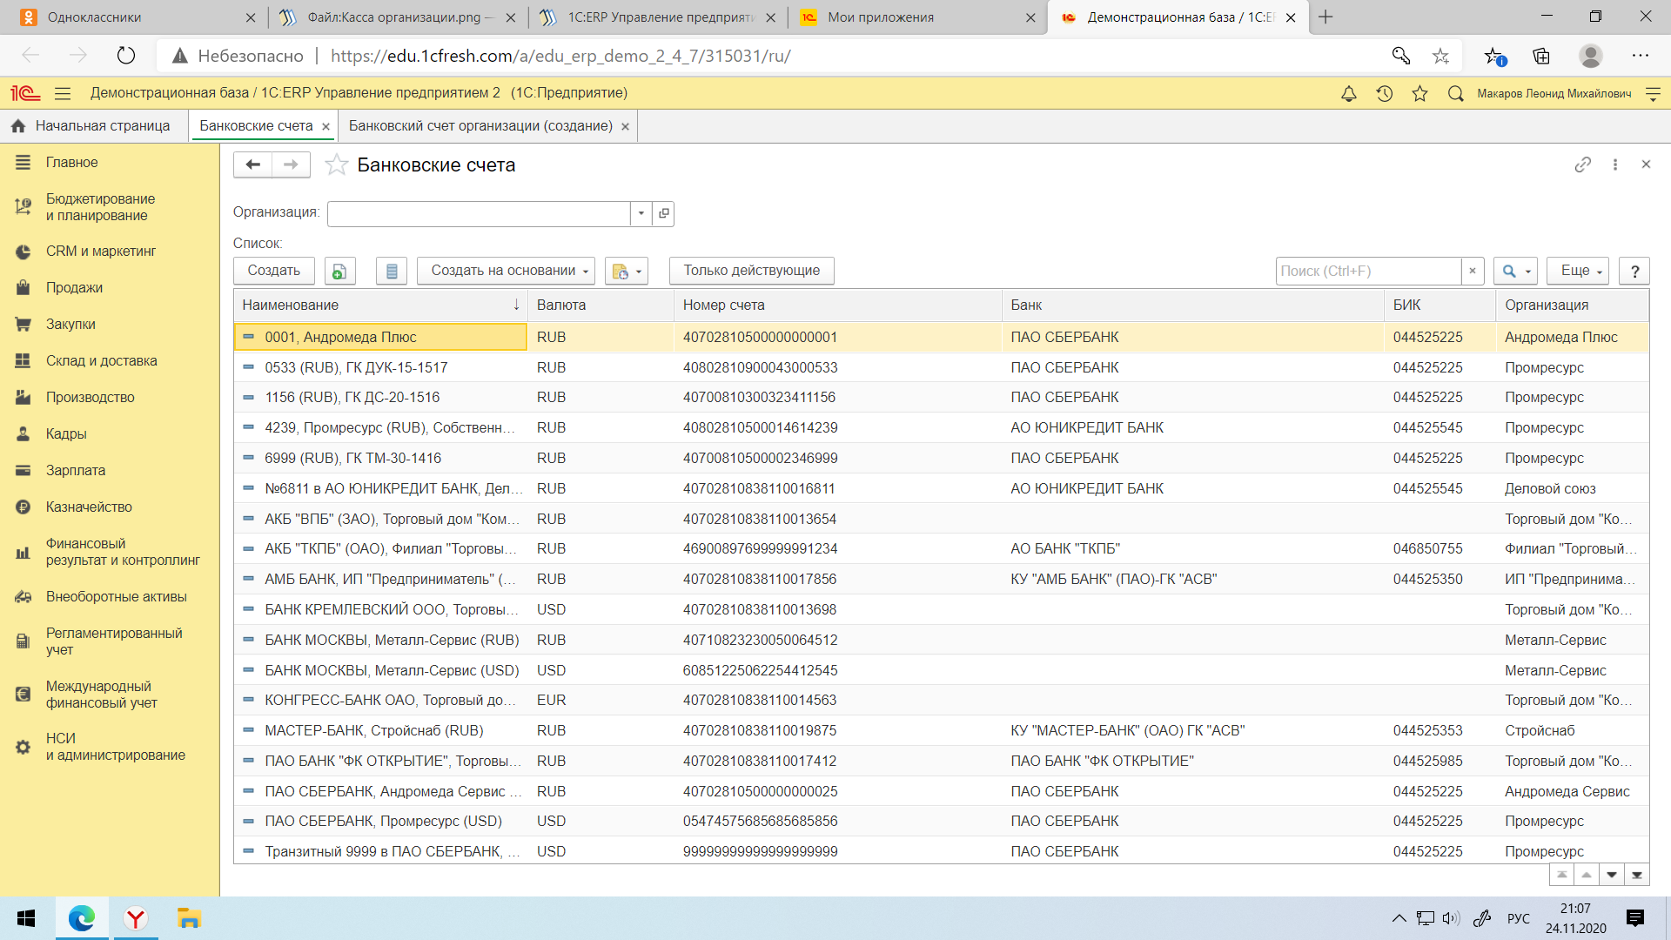Image resolution: width=1671 pixels, height=940 pixels.
Task: Sort by the Наименование column header
Action: point(380,305)
